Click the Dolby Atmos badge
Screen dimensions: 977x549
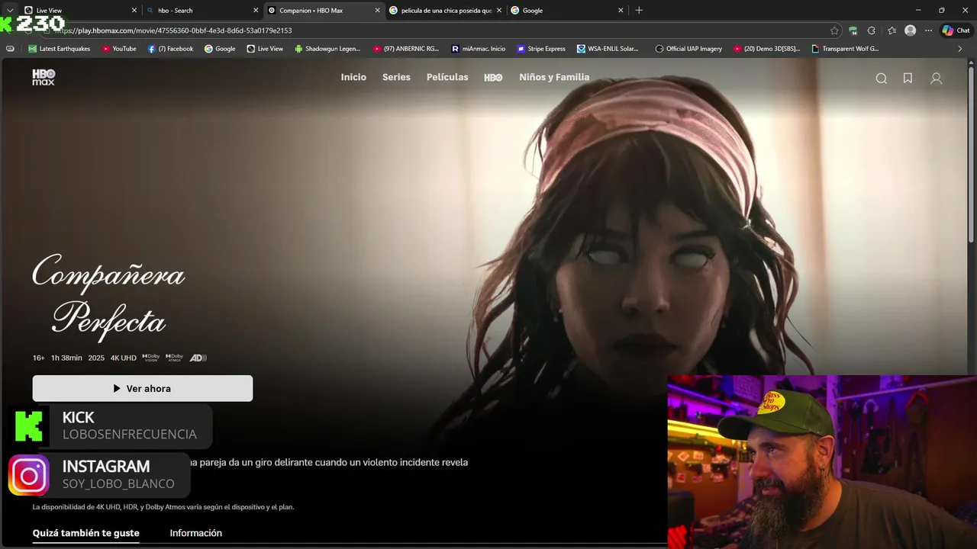pyautogui.click(x=174, y=358)
